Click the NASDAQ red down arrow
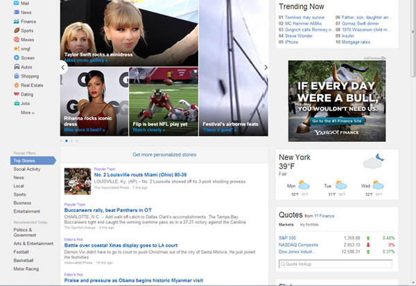 point(368,245)
